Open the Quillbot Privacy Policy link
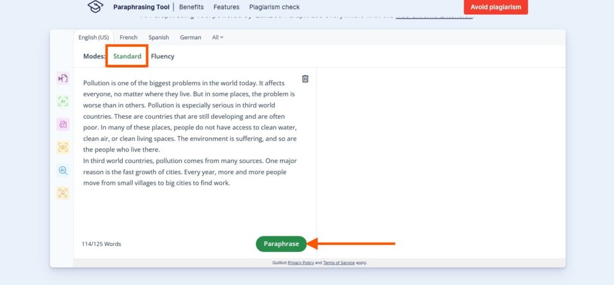614x285 pixels. point(301,263)
